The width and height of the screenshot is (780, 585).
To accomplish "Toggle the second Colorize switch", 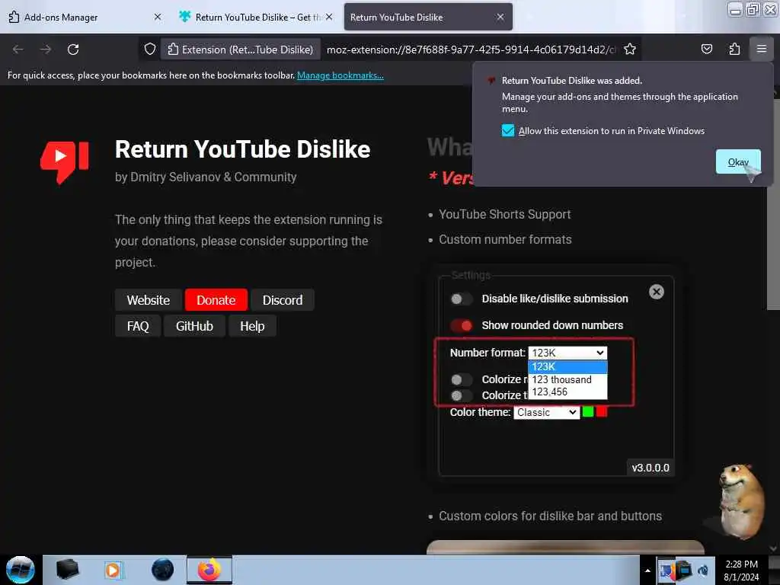I will (461, 396).
